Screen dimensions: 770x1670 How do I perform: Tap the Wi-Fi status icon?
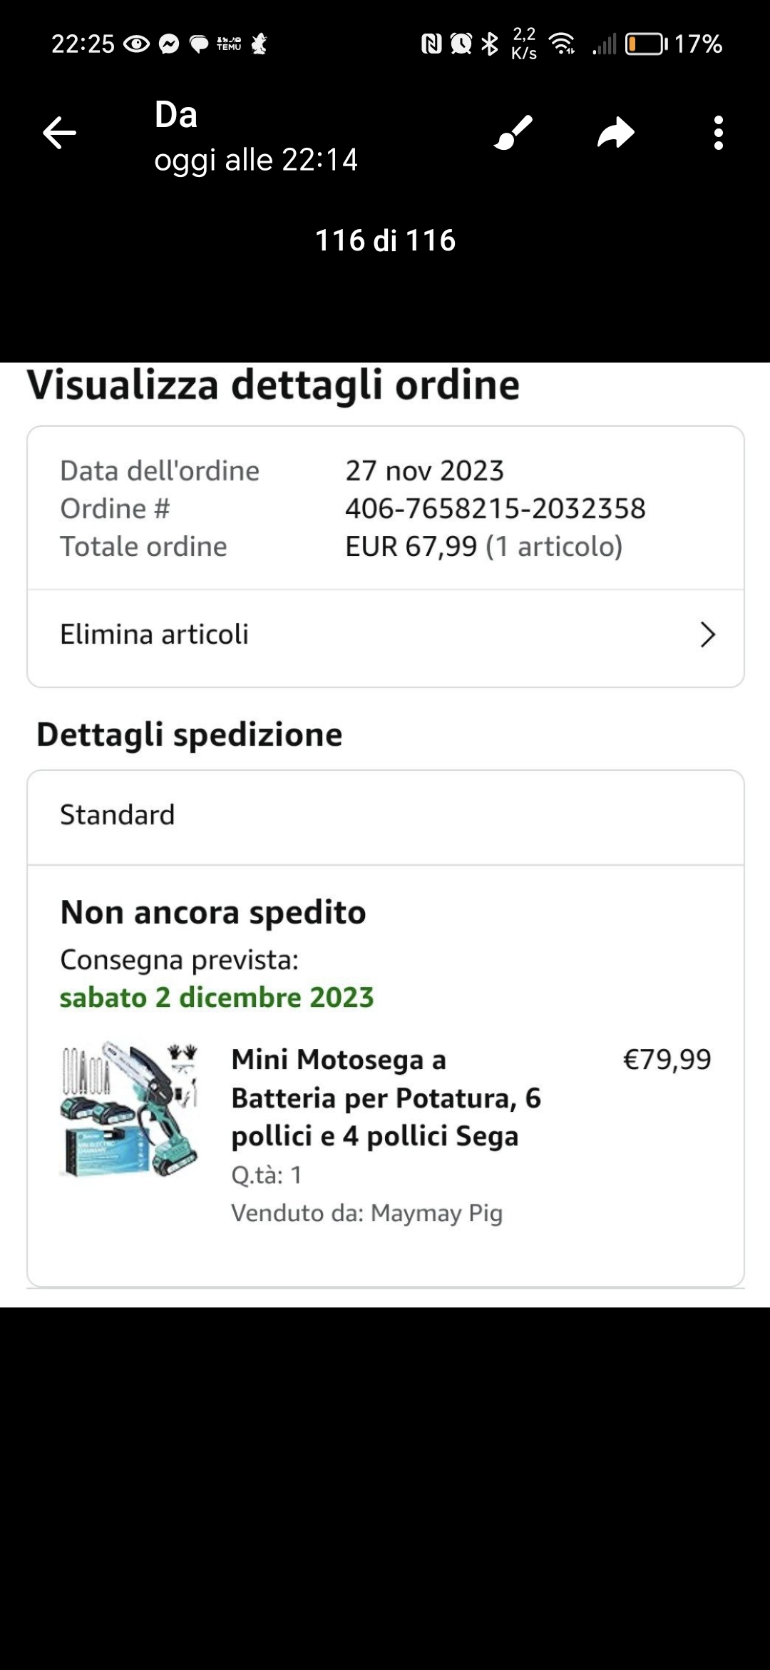pos(563,44)
